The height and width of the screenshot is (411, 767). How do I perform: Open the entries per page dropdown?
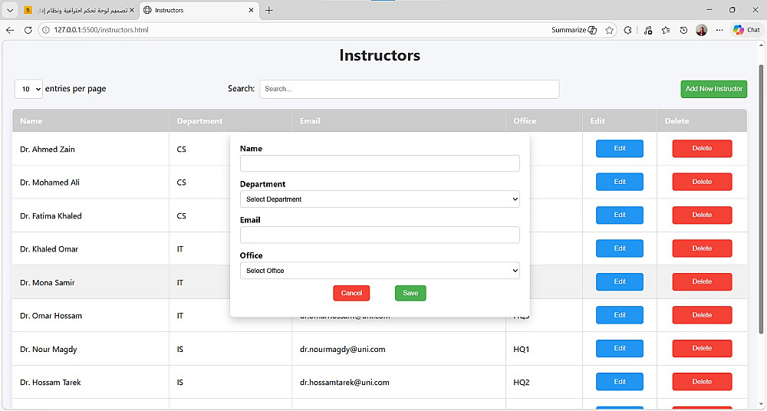click(28, 89)
